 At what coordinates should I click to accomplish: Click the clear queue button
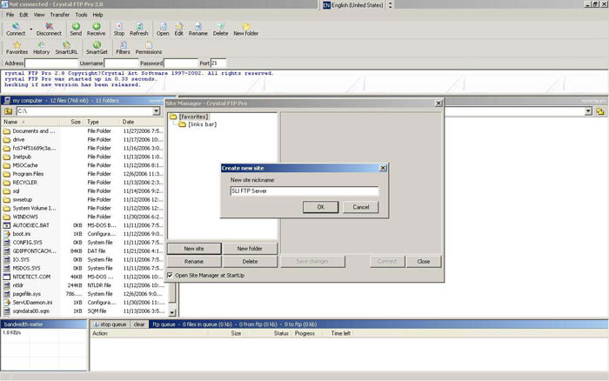(x=139, y=324)
